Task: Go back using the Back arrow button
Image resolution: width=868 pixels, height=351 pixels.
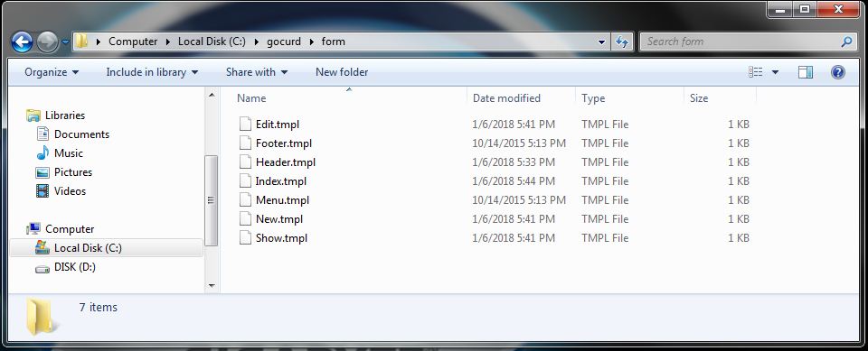Action: click(x=22, y=42)
